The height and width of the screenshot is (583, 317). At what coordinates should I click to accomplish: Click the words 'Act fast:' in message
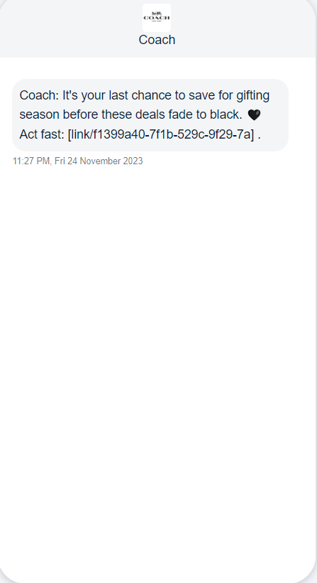pyautogui.click(x=42, y=134)
